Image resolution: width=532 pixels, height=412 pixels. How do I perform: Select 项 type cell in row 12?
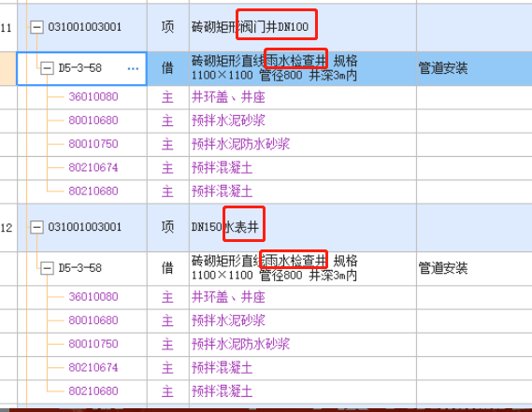pyautogui.click(x=167, y=227)
